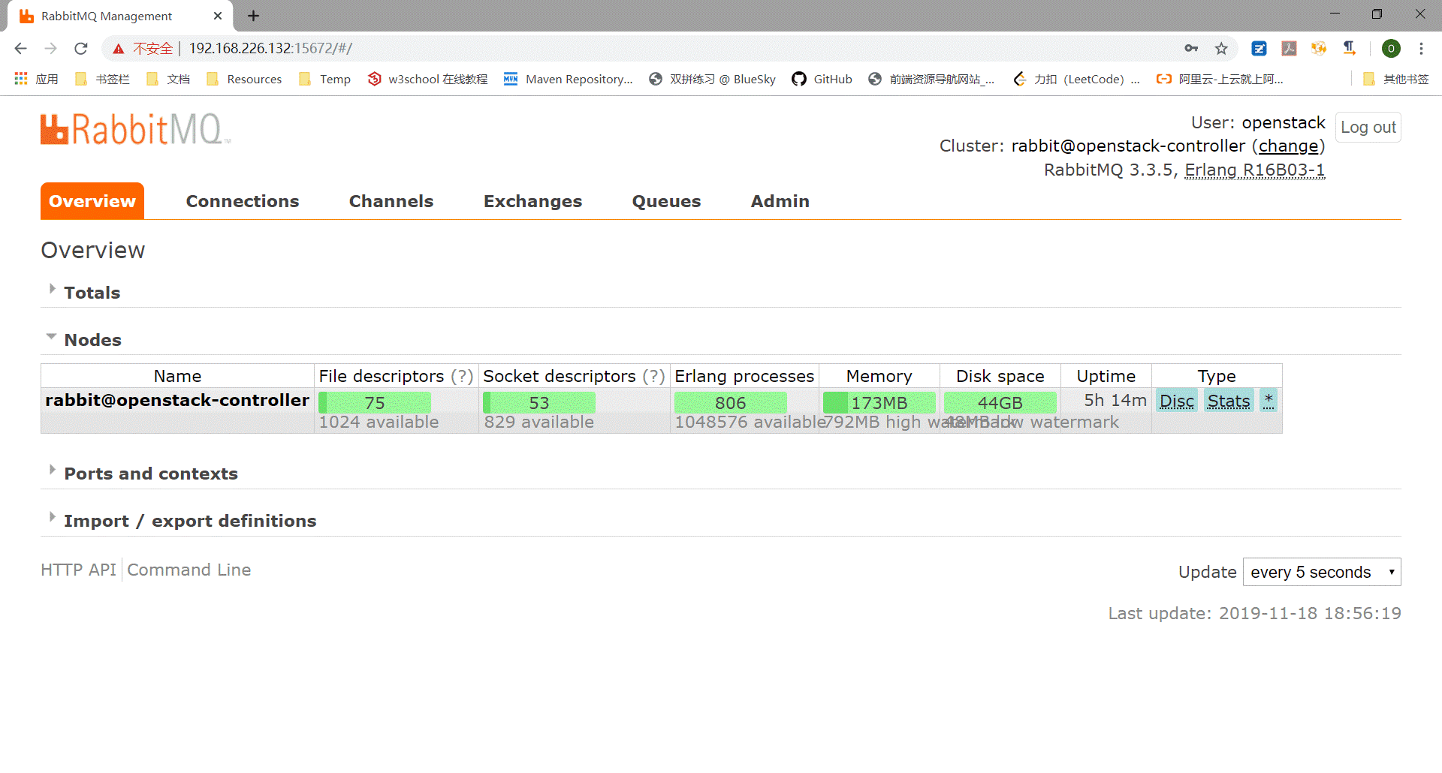The image size is (1442, 773).
Task: Open the update interval dropdown
Action: coord(1322,572)
